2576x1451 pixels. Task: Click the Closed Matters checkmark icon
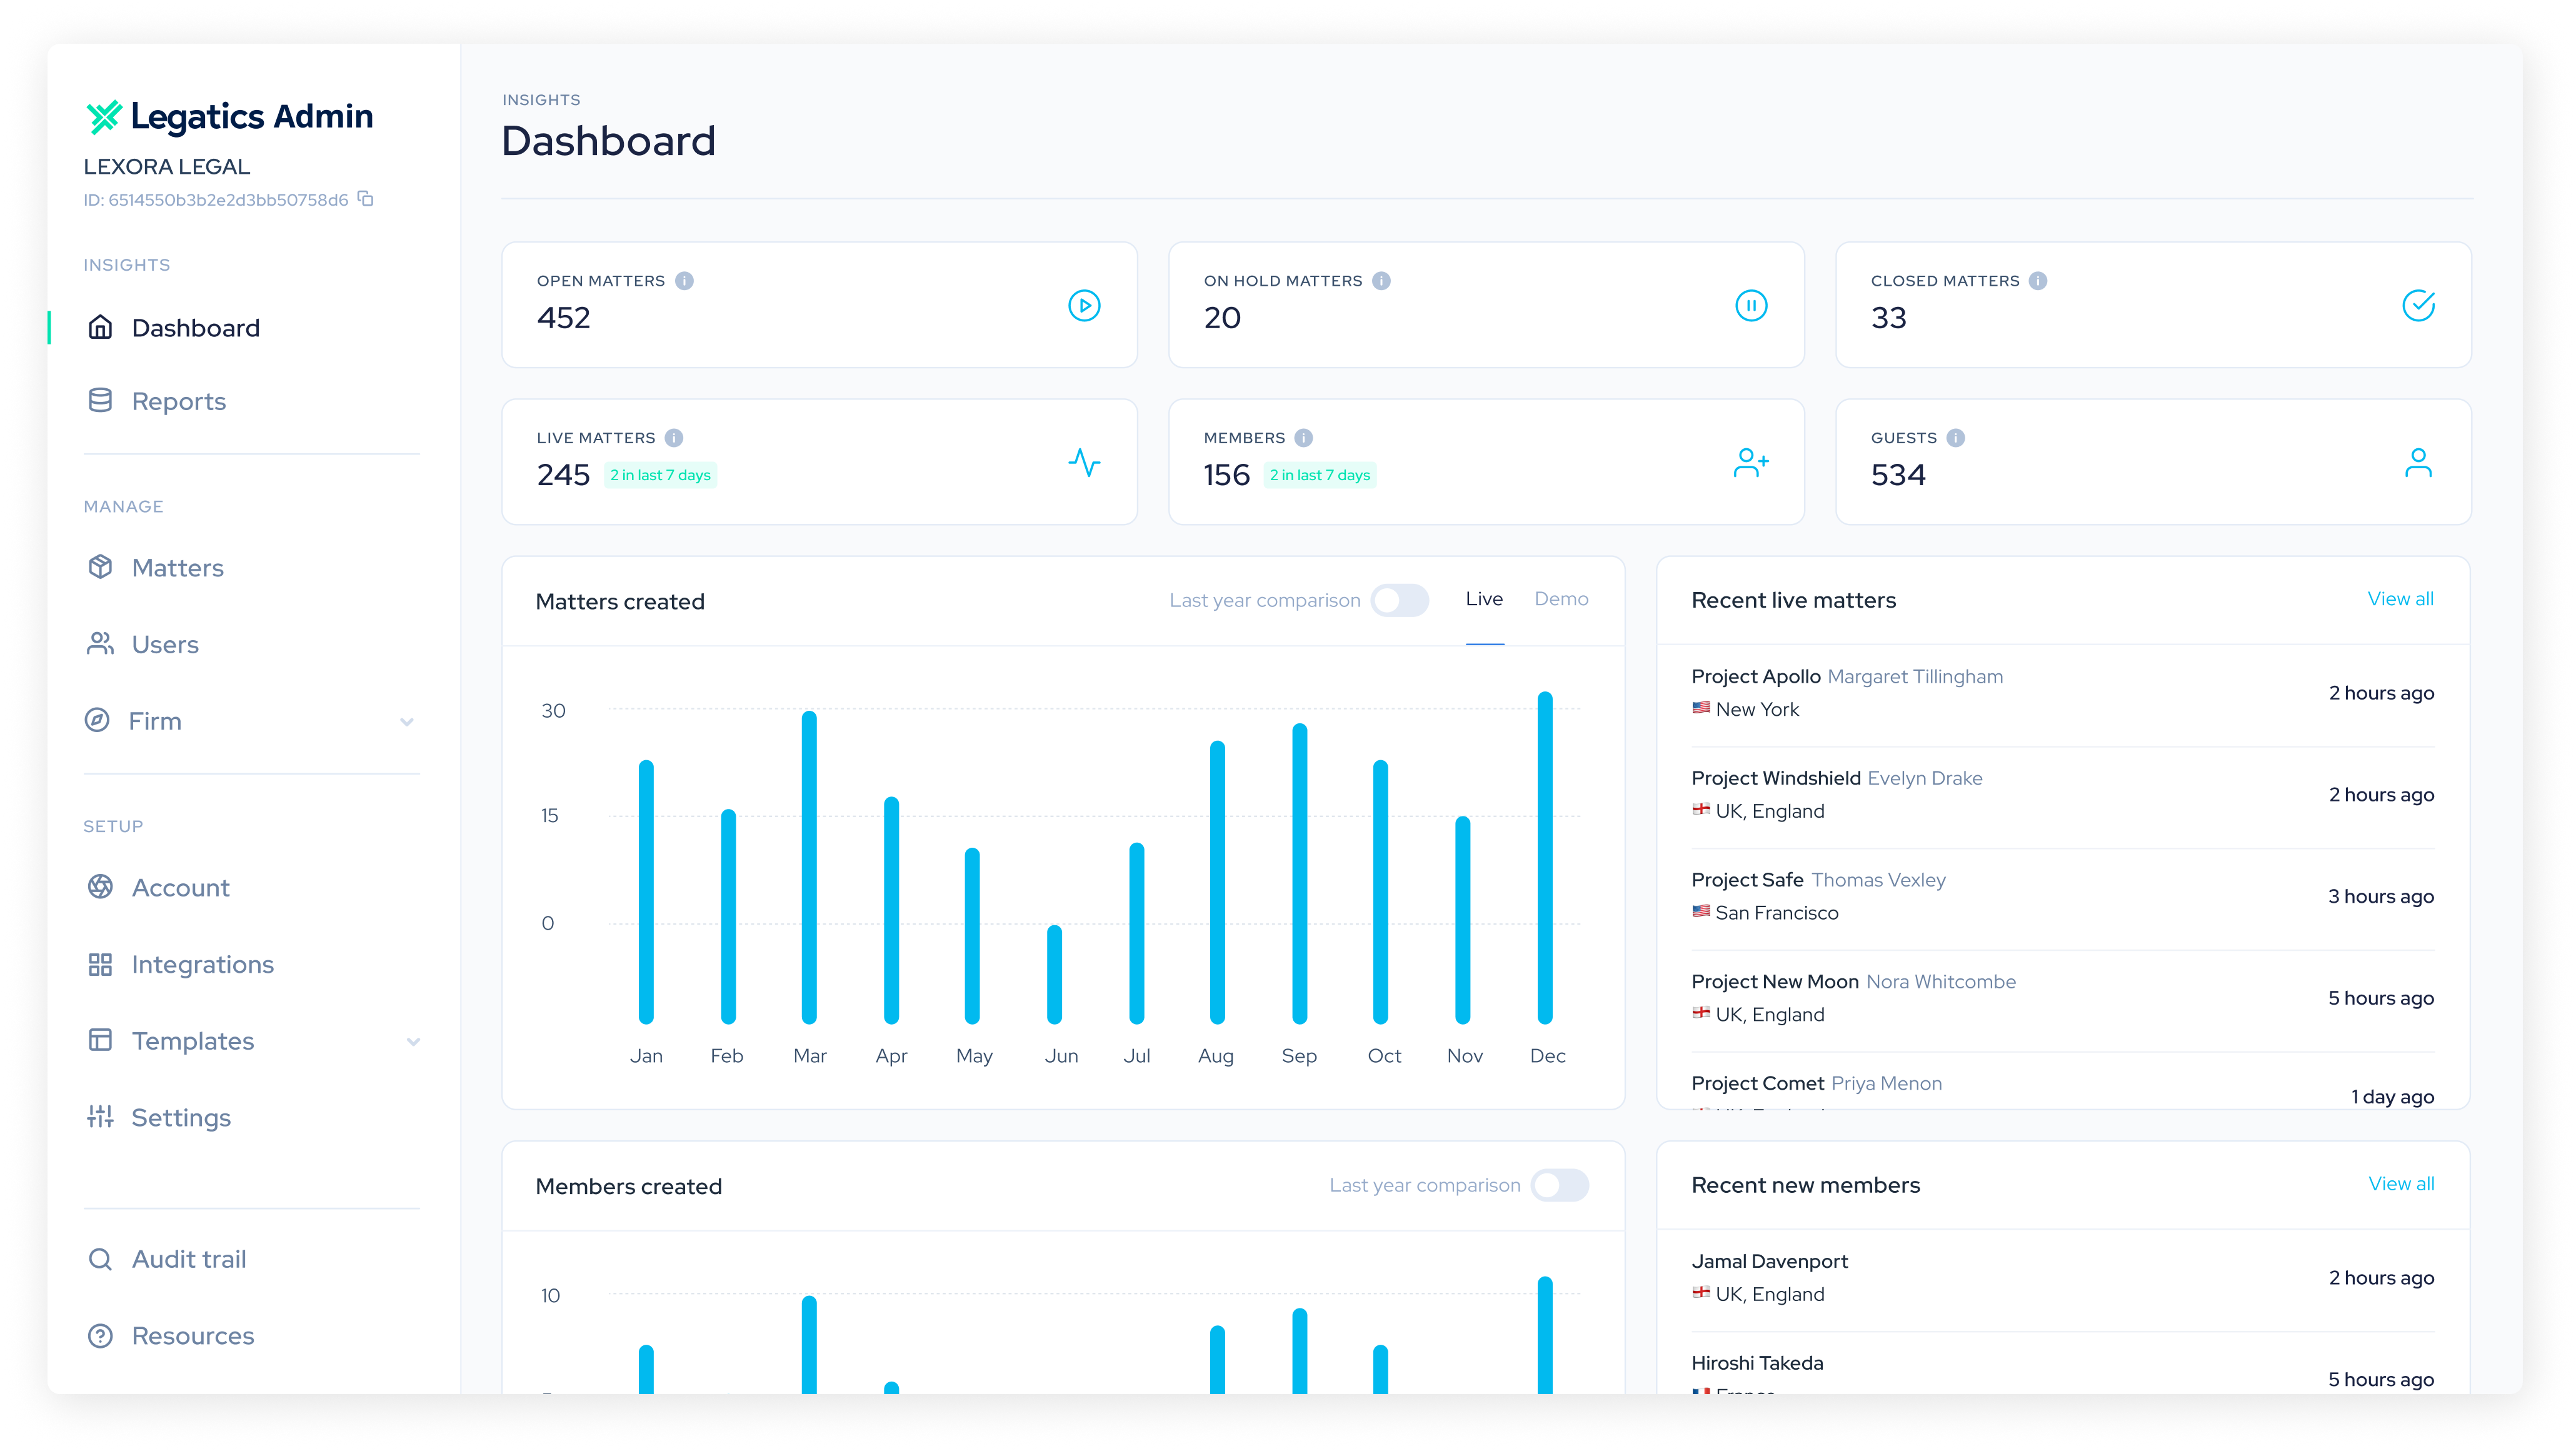pyautogui.click(x=2418, y=305)
